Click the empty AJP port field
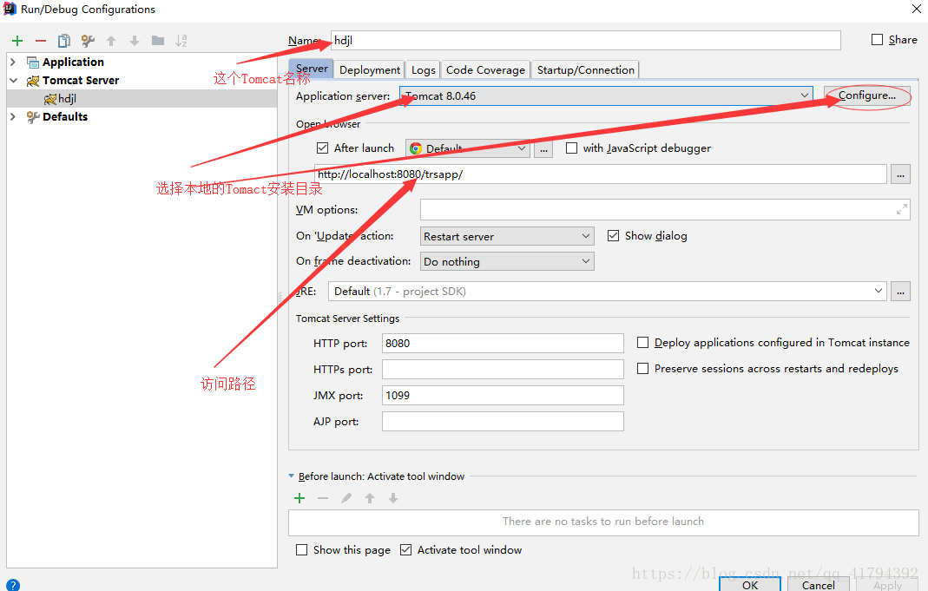Screen dimensions: 928x591 click(x=503, y=421)
